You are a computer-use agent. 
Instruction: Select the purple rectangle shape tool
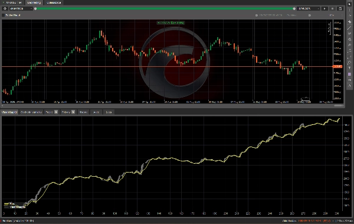pos(349,74)
